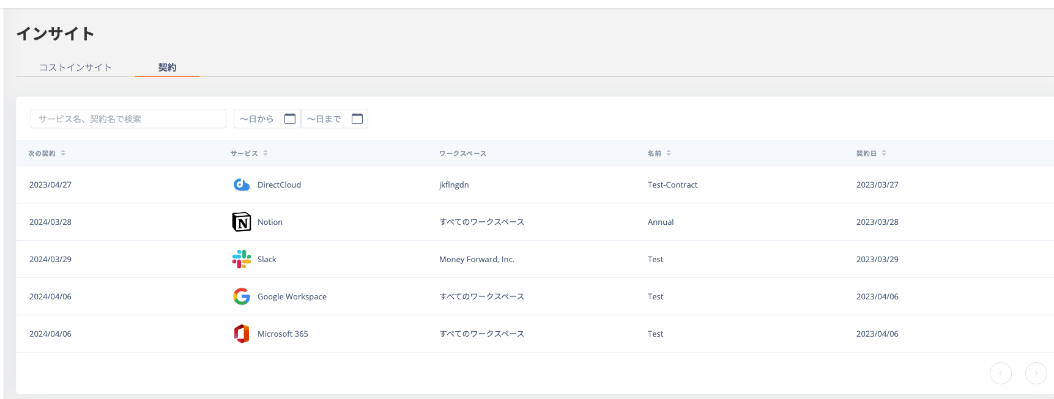Click contract date in Microsoft 365 row
Viewport: 1054px width, 399px height.
(x=877, y=334)
